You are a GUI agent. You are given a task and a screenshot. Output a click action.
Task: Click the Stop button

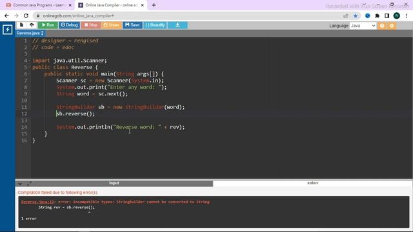pos(90,25)
